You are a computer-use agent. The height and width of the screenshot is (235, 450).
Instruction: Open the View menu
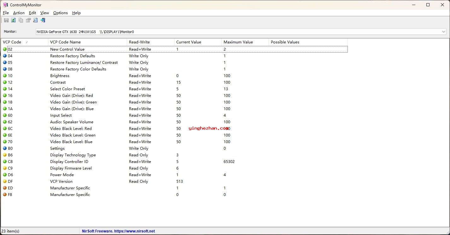[44, 13]
